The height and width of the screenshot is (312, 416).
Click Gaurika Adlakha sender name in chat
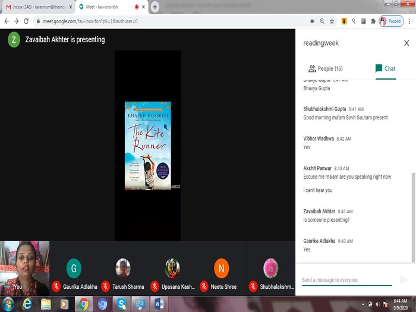(319, 241)
